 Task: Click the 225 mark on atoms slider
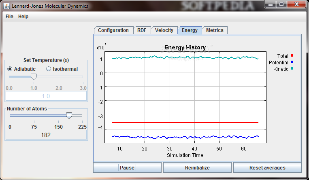coord(82,127)
